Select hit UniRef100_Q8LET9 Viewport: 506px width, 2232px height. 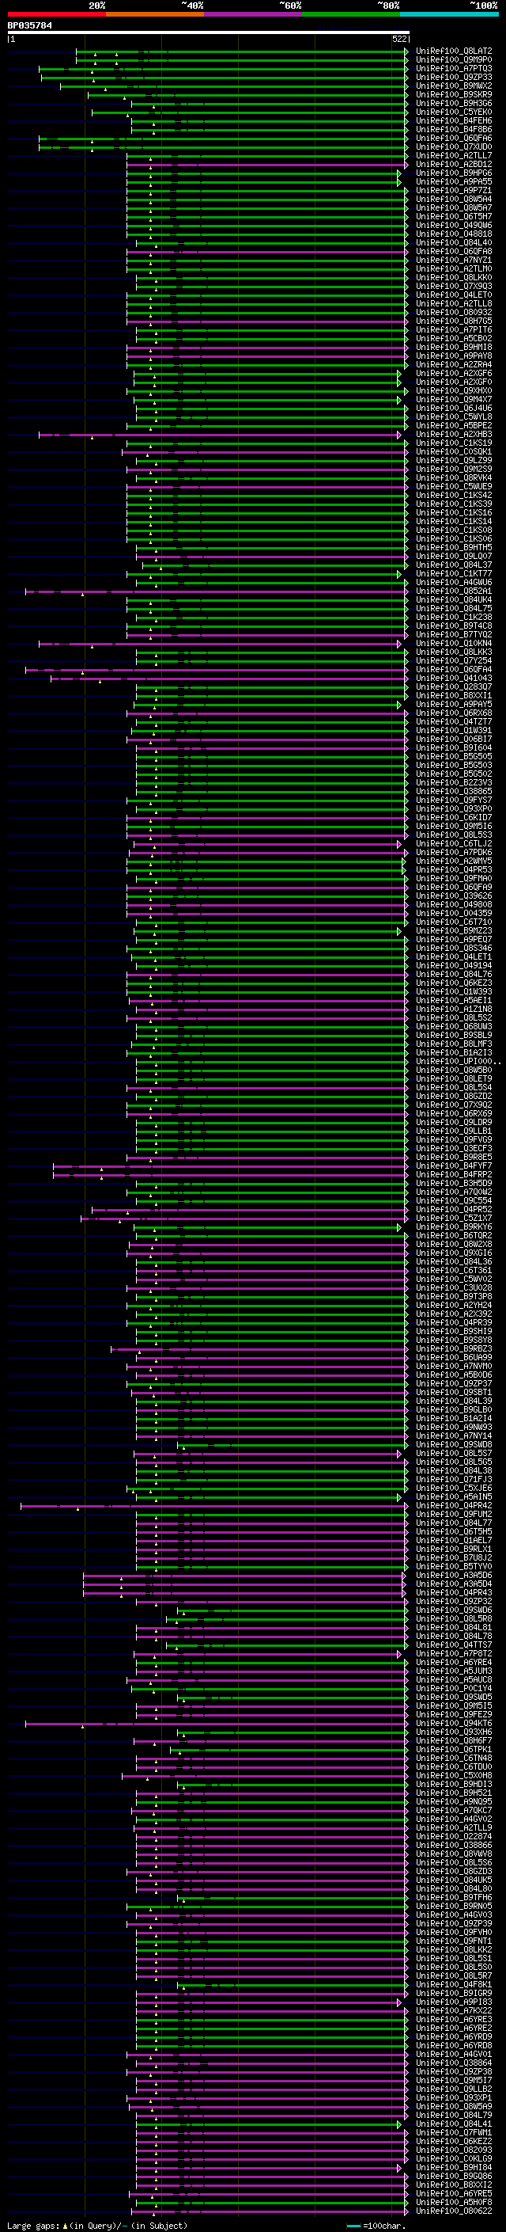[x=454, y=1078]
